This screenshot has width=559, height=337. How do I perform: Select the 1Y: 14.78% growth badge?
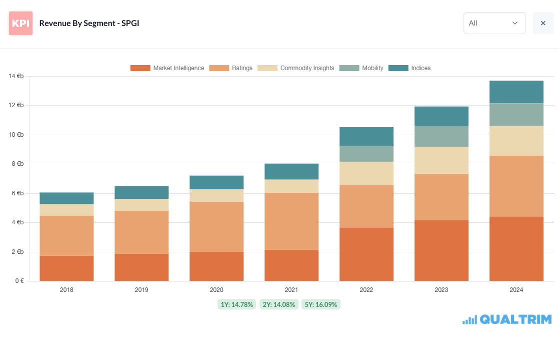coord(236,304)
